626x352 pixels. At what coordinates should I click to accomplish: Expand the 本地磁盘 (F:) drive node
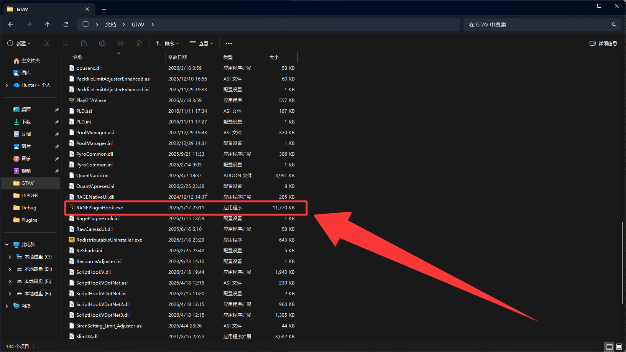point(10,294)
